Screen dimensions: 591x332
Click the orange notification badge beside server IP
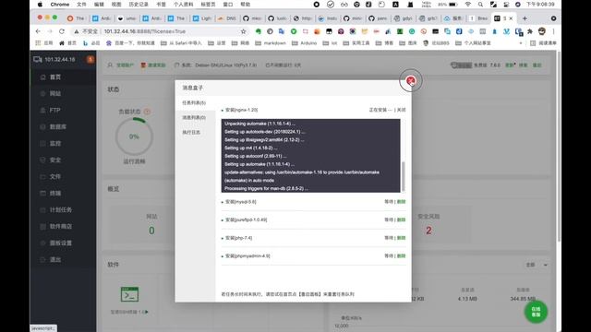[x=90, y=59]
